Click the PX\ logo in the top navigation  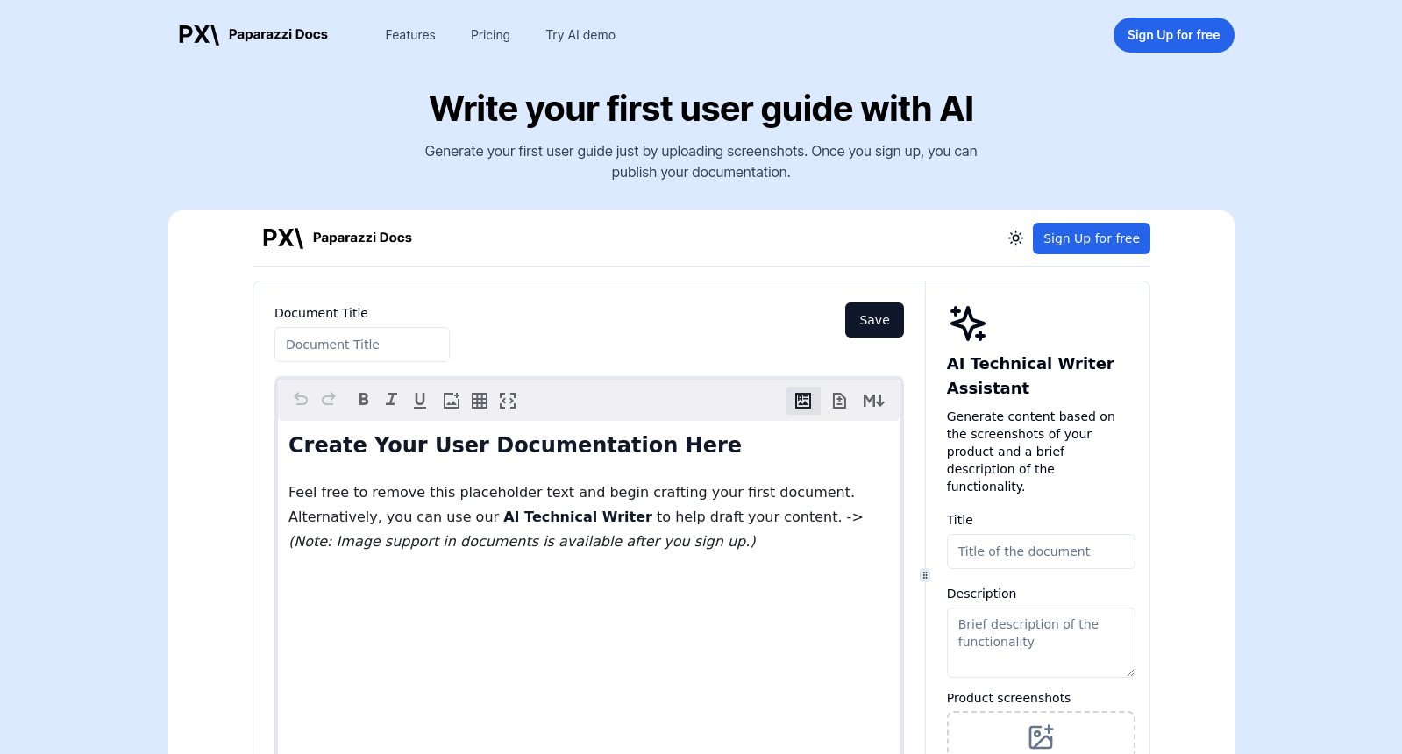[199, 35]
